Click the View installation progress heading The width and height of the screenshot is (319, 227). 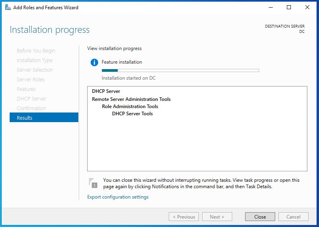click(115, 48)
